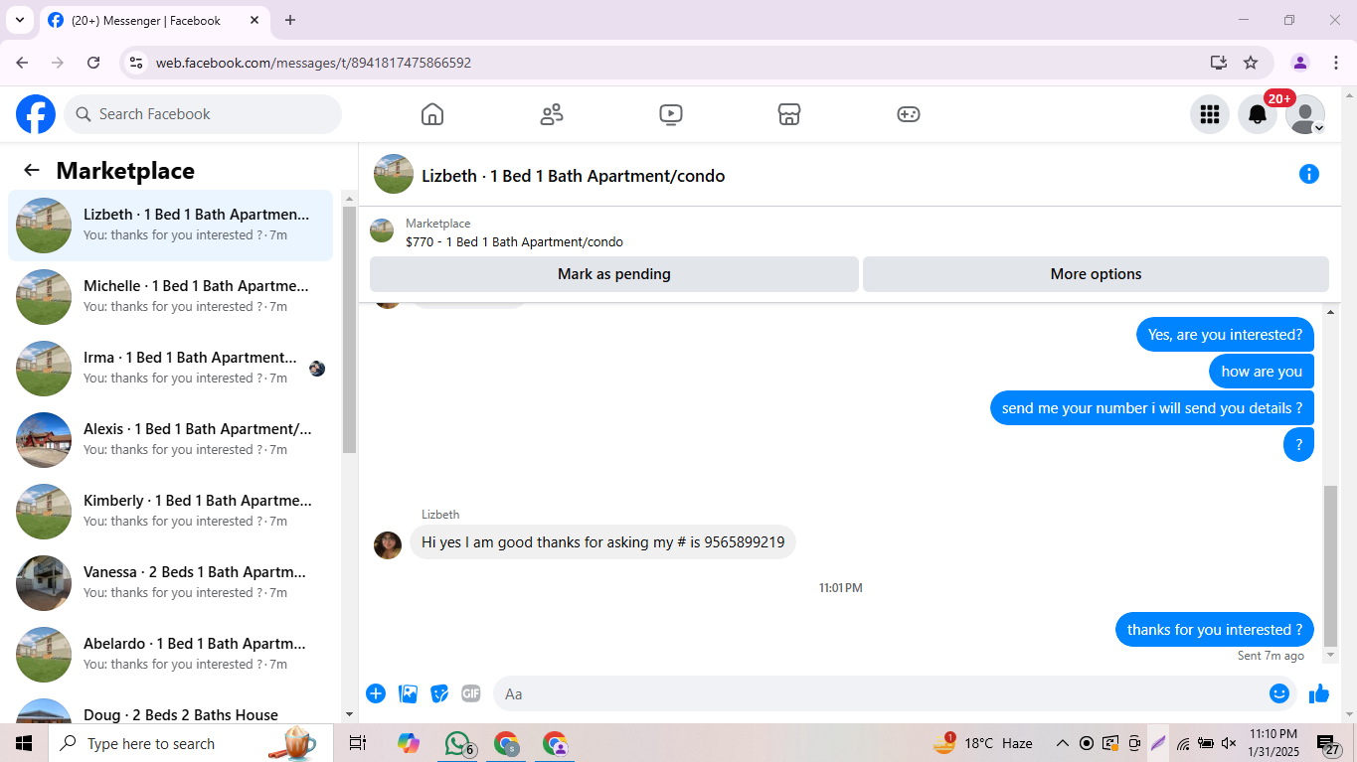Open the Facebook logo home link

(x=36, y=114)
